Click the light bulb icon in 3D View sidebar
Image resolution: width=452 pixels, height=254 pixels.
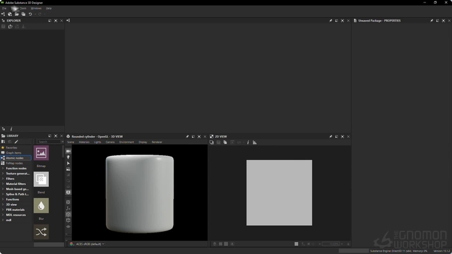(69, 157)
